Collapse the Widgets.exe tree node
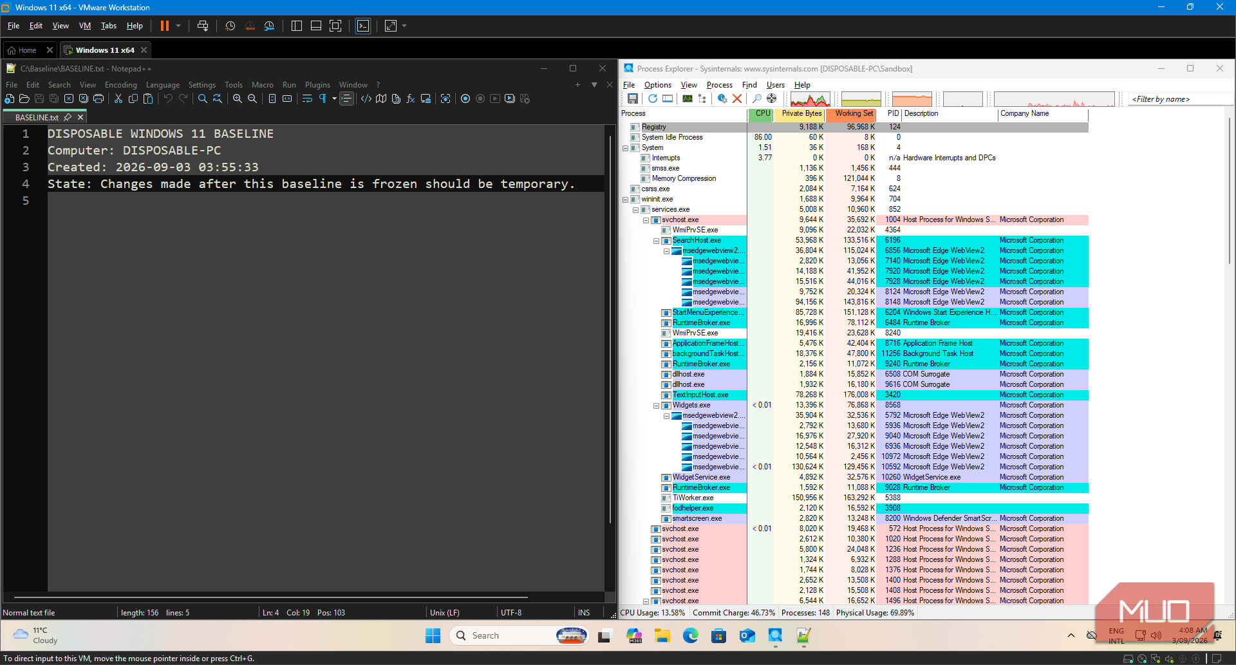Viewport: 1236px width, 665px height. point(656,406)
